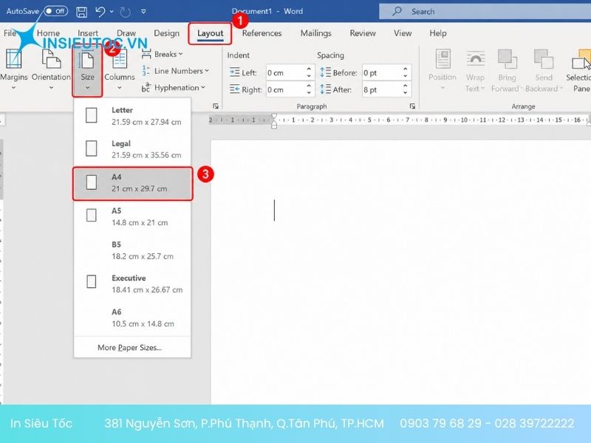The width and height of the screenshot is (591, 443).
Task: Click the Search box in title bar
Action: (x=485, y=11)
